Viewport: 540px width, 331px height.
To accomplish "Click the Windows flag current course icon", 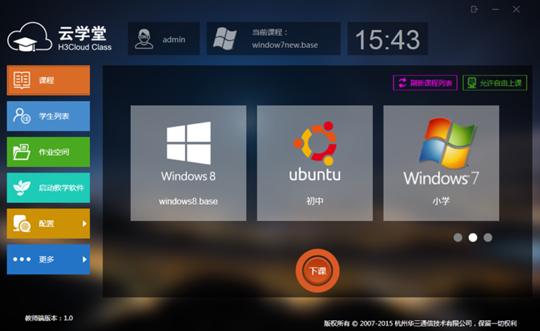I will 225,38.
